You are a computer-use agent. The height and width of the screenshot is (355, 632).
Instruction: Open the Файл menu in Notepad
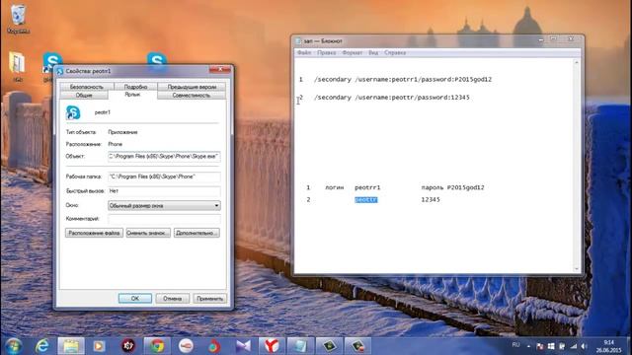(304, 52)
